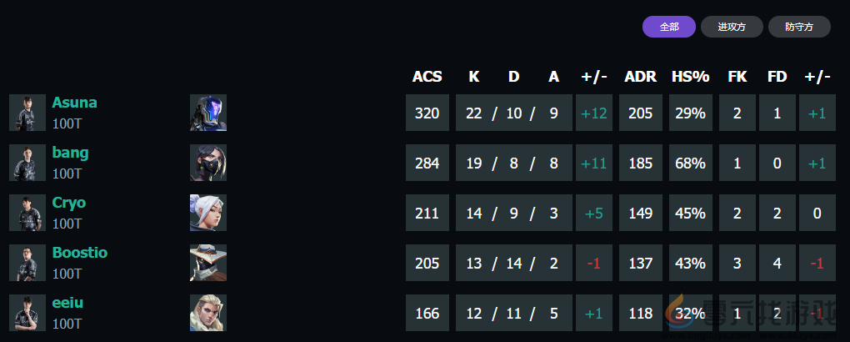Open bang's player photo
Image resolution: width=850 pixels, height=342 pixels.
pyautogui.click(x=27, y=163)
